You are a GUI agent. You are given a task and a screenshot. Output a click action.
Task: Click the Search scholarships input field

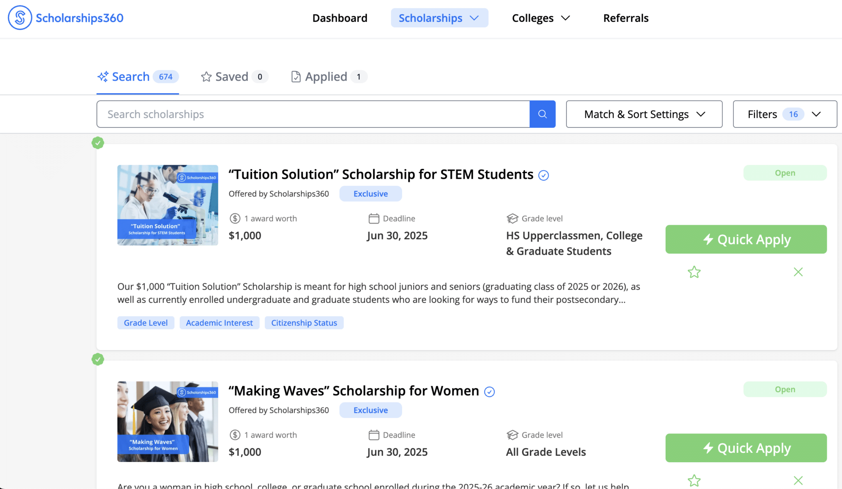coord(288,114)
